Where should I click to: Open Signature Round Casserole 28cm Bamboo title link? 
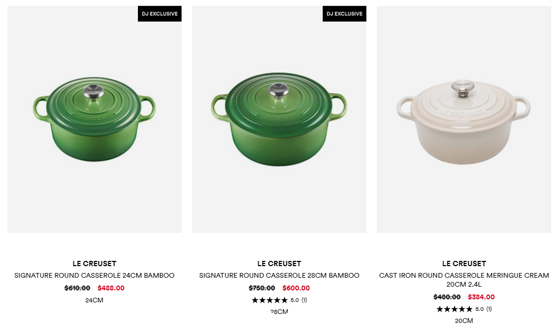point(279,275)
